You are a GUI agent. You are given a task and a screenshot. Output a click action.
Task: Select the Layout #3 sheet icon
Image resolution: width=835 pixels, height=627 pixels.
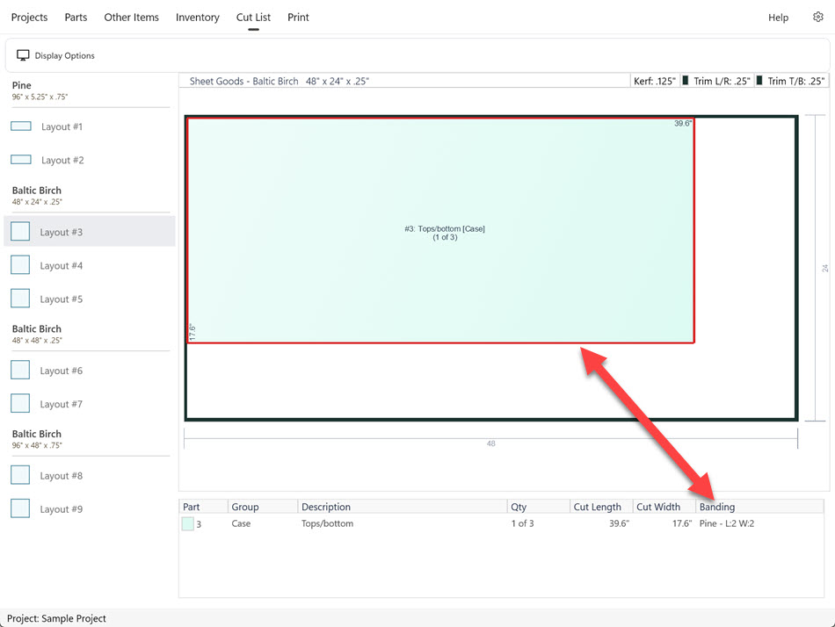point(20,232)
